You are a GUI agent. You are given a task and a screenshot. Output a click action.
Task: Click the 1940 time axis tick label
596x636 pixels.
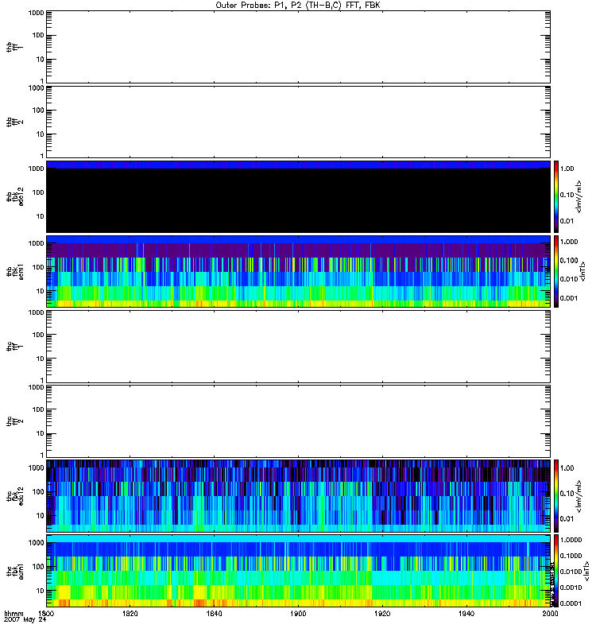point(466,614)
